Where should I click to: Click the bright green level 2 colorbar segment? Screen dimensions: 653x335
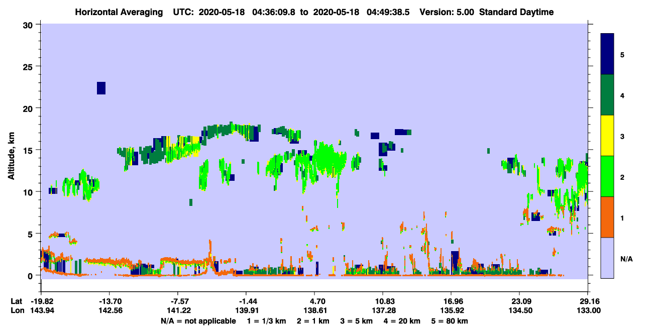click(x=607, y=176)
